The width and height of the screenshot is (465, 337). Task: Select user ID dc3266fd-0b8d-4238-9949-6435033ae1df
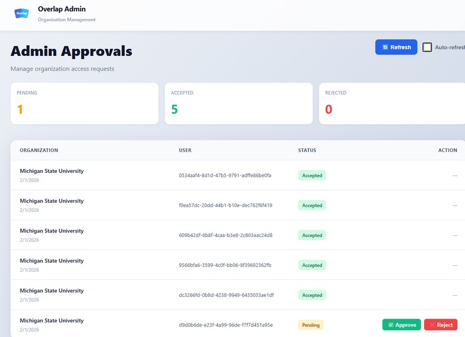click(x=226, y=295)
